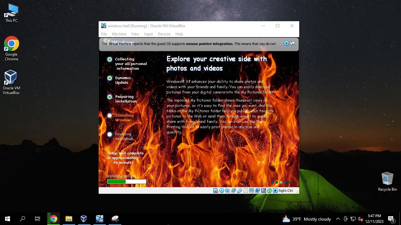Minimize the VirtualBox window
This screenshot has height=225, width=401.
pos(263,26)
